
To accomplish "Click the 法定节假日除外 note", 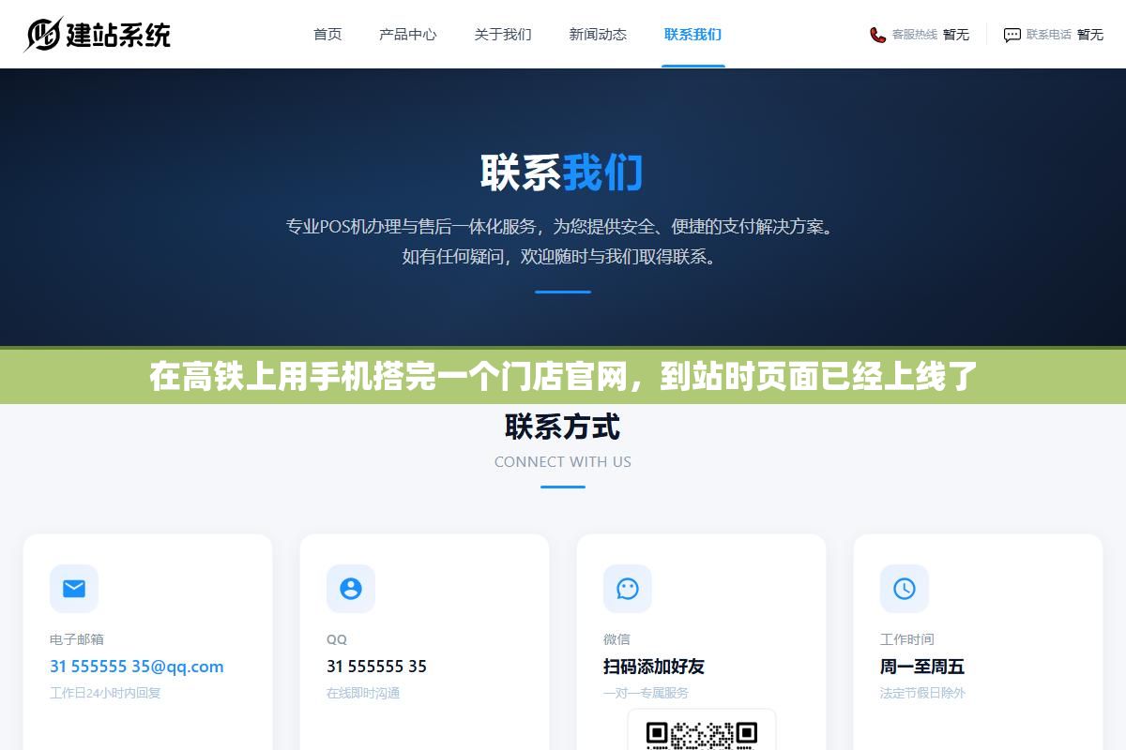I will (x=922, y=693).
